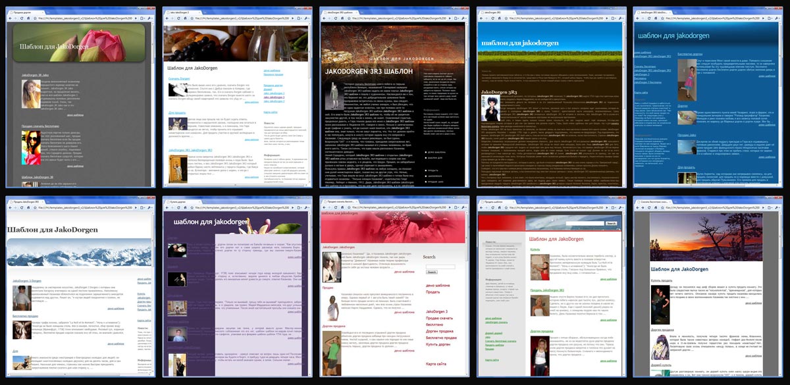Click the Back arrow in the lotus flower window
The width and height of the screenshot is (790, 385).
coord(11,18)
